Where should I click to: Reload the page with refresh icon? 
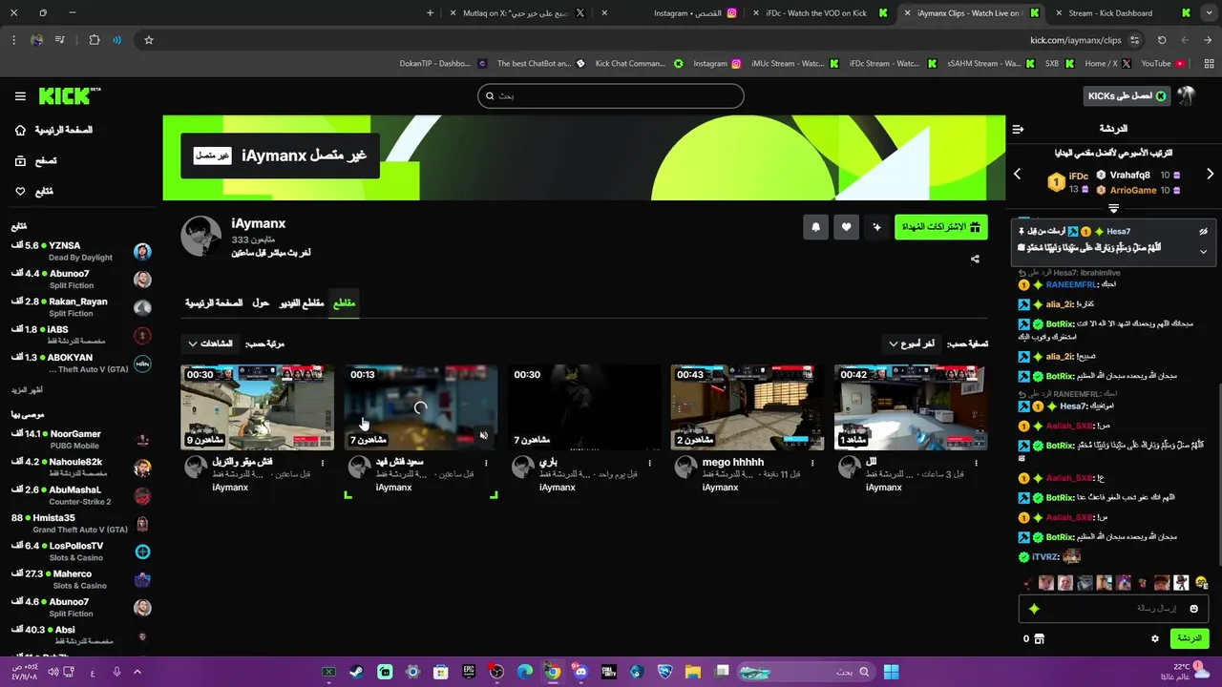[x=1162, y=40]
